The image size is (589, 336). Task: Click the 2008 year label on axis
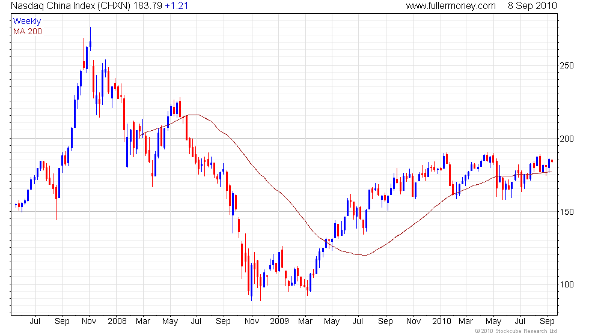point(117,322)
